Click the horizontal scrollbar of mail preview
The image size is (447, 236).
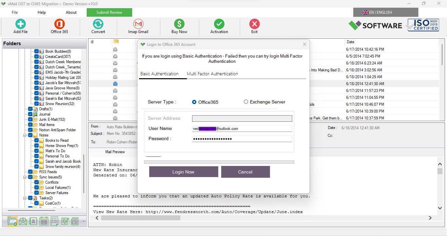click(141, 218)
